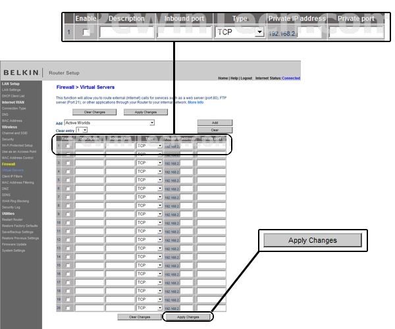
Task: Click the Logout link
Action: coord(246,78)
